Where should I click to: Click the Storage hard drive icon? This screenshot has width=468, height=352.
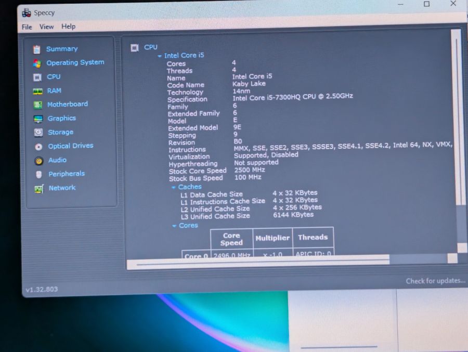(x=38, y=133)
